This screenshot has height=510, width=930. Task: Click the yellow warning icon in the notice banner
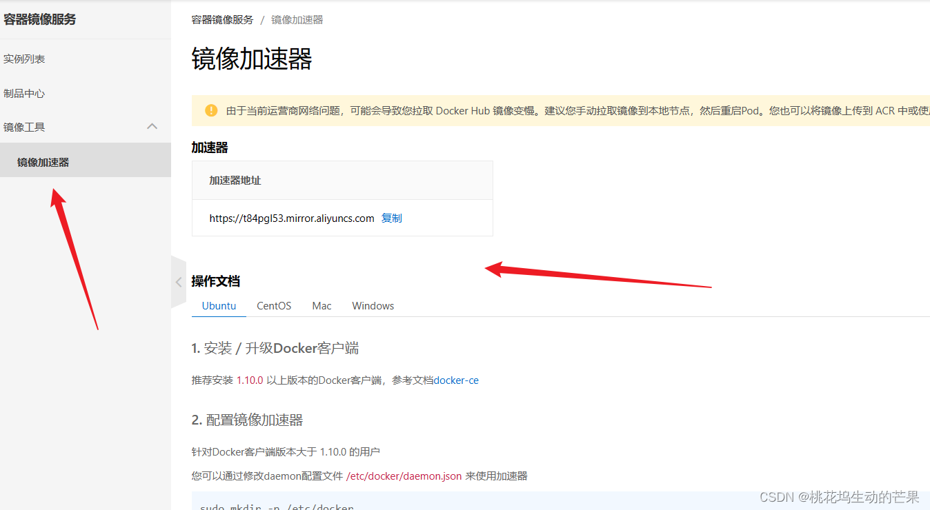(x=211, y=110)
